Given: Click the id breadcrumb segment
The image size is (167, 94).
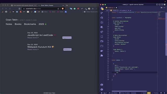Looking at the screenshot, I should tap(129, 10).
